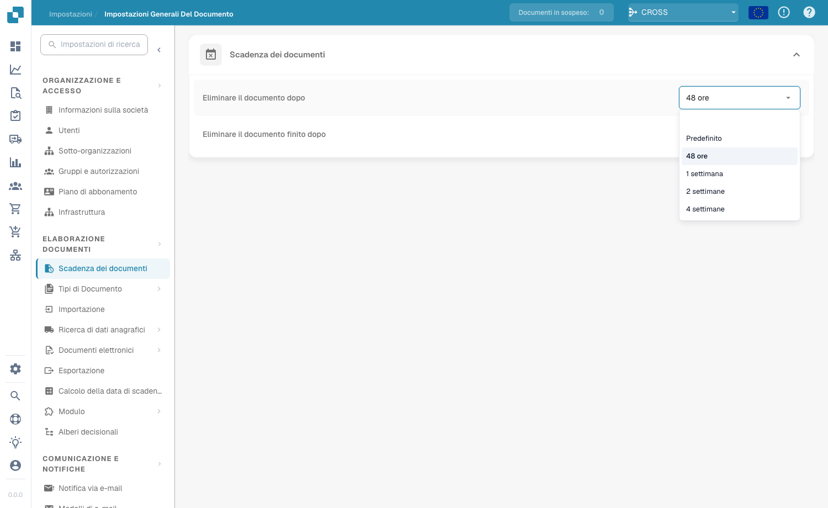Open the delivery truck icon in rail
The height and width of the screenshot is (508, 828).
pyautogui.click(x=15, y=139)
